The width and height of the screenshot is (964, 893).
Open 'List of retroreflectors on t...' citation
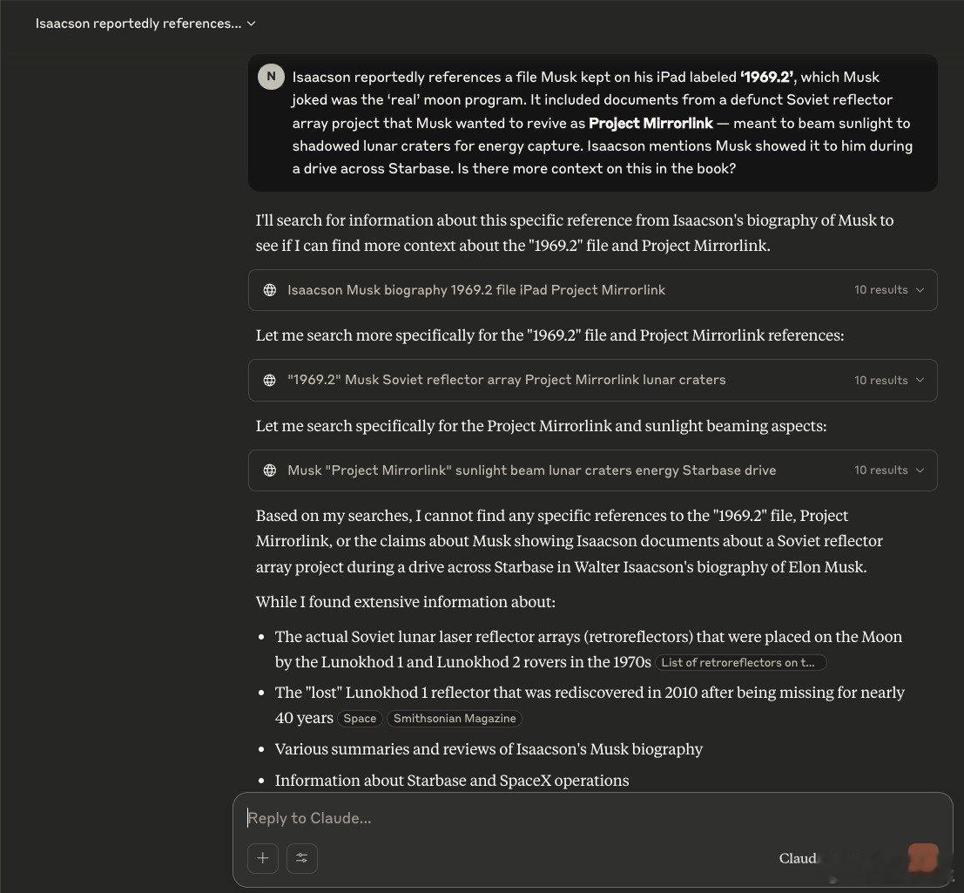pyautogui.click(x=741, y=662)
